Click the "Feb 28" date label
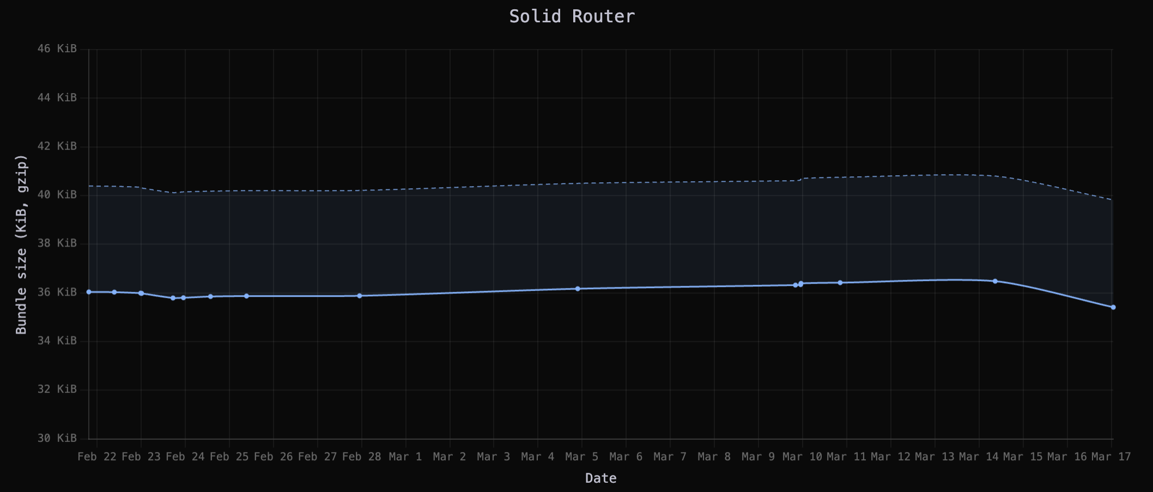 [x=362, y=457]
